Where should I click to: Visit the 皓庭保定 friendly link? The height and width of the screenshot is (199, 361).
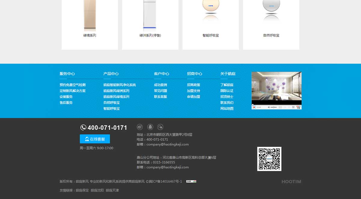point(82,190)
